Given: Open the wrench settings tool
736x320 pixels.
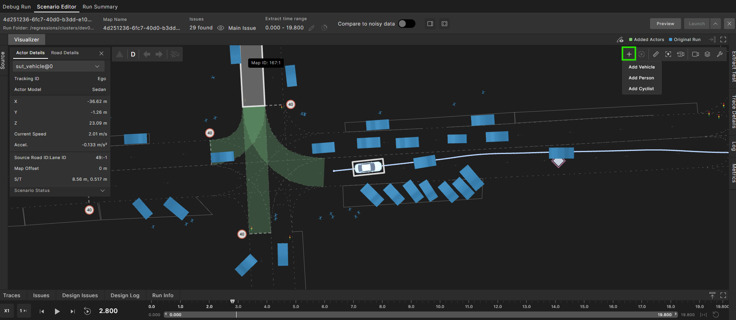Looking at the screenshot, I should (720, 54).
